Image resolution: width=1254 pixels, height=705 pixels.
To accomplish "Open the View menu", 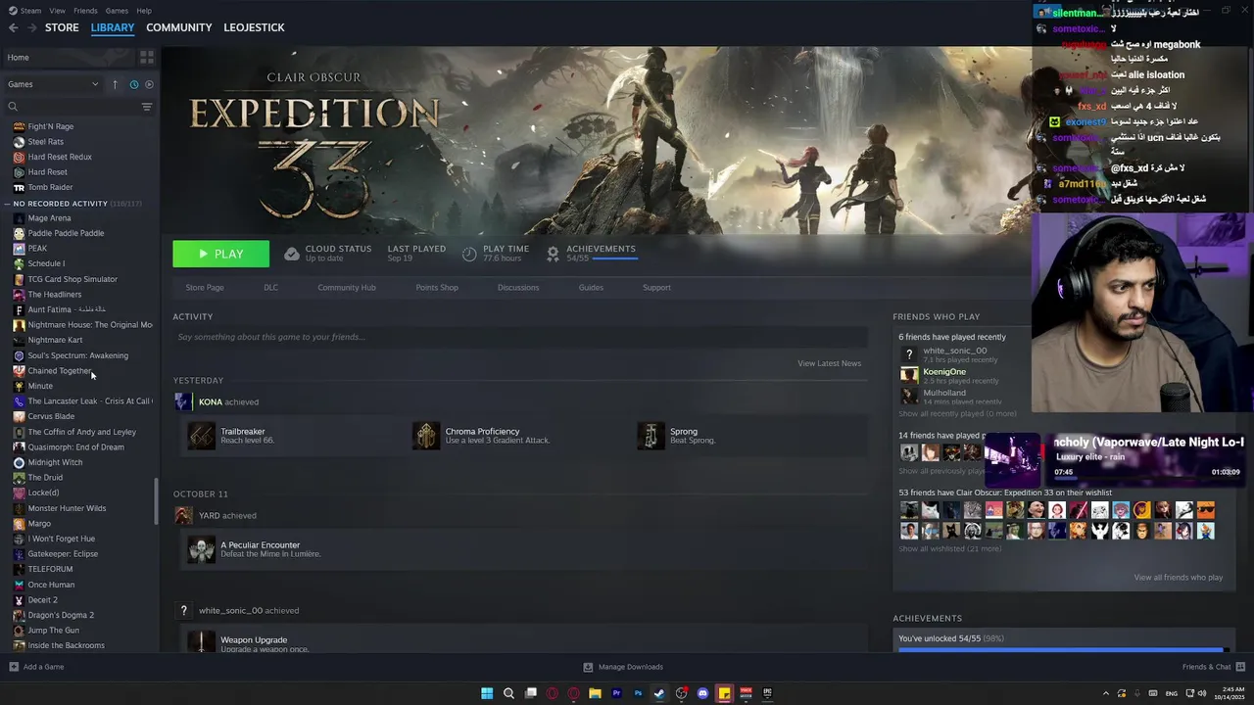I will [x=58, y=11].
